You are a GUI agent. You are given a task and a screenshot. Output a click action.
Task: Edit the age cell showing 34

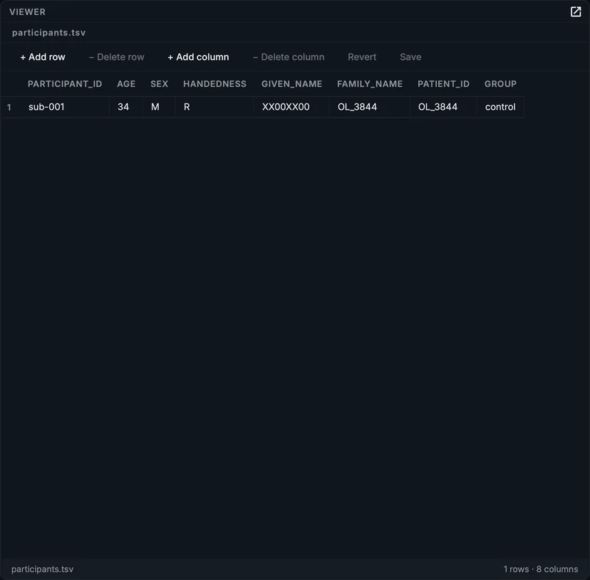pos(126,107)
